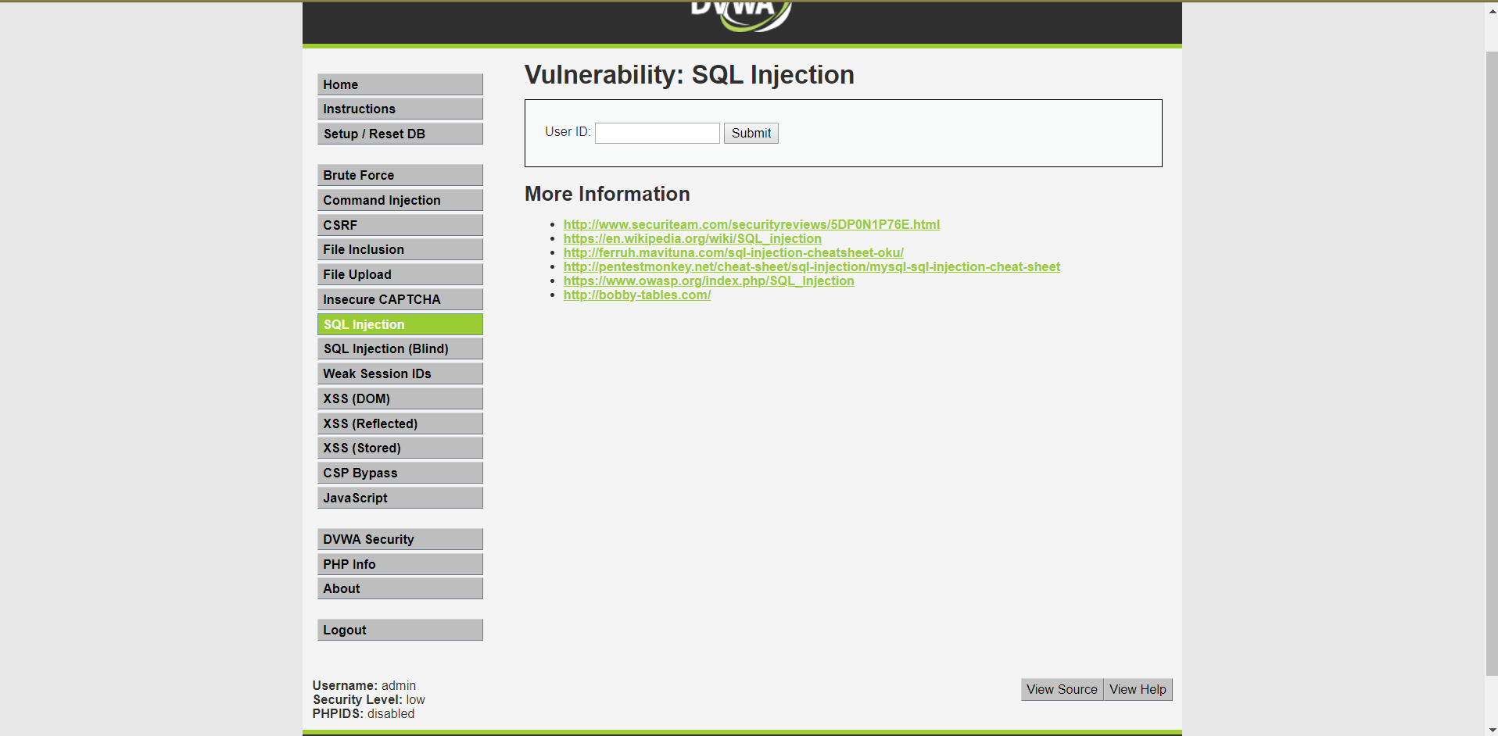Open the securiteam.com securityreviews link
The image size is (1498, 736).
(751, 224)
